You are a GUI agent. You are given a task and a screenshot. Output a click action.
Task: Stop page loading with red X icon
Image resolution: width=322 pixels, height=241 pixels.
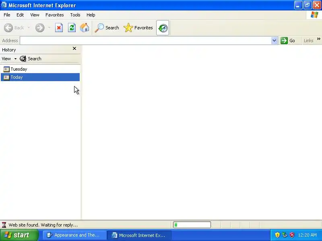[x=59, y=28]
